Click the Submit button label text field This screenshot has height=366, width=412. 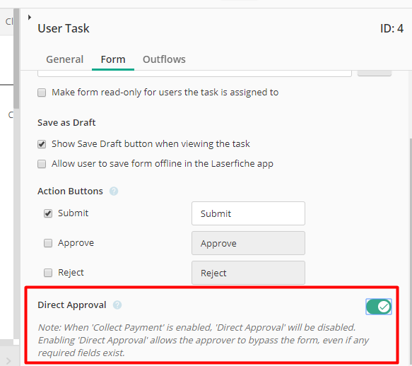tap(248, 213)
